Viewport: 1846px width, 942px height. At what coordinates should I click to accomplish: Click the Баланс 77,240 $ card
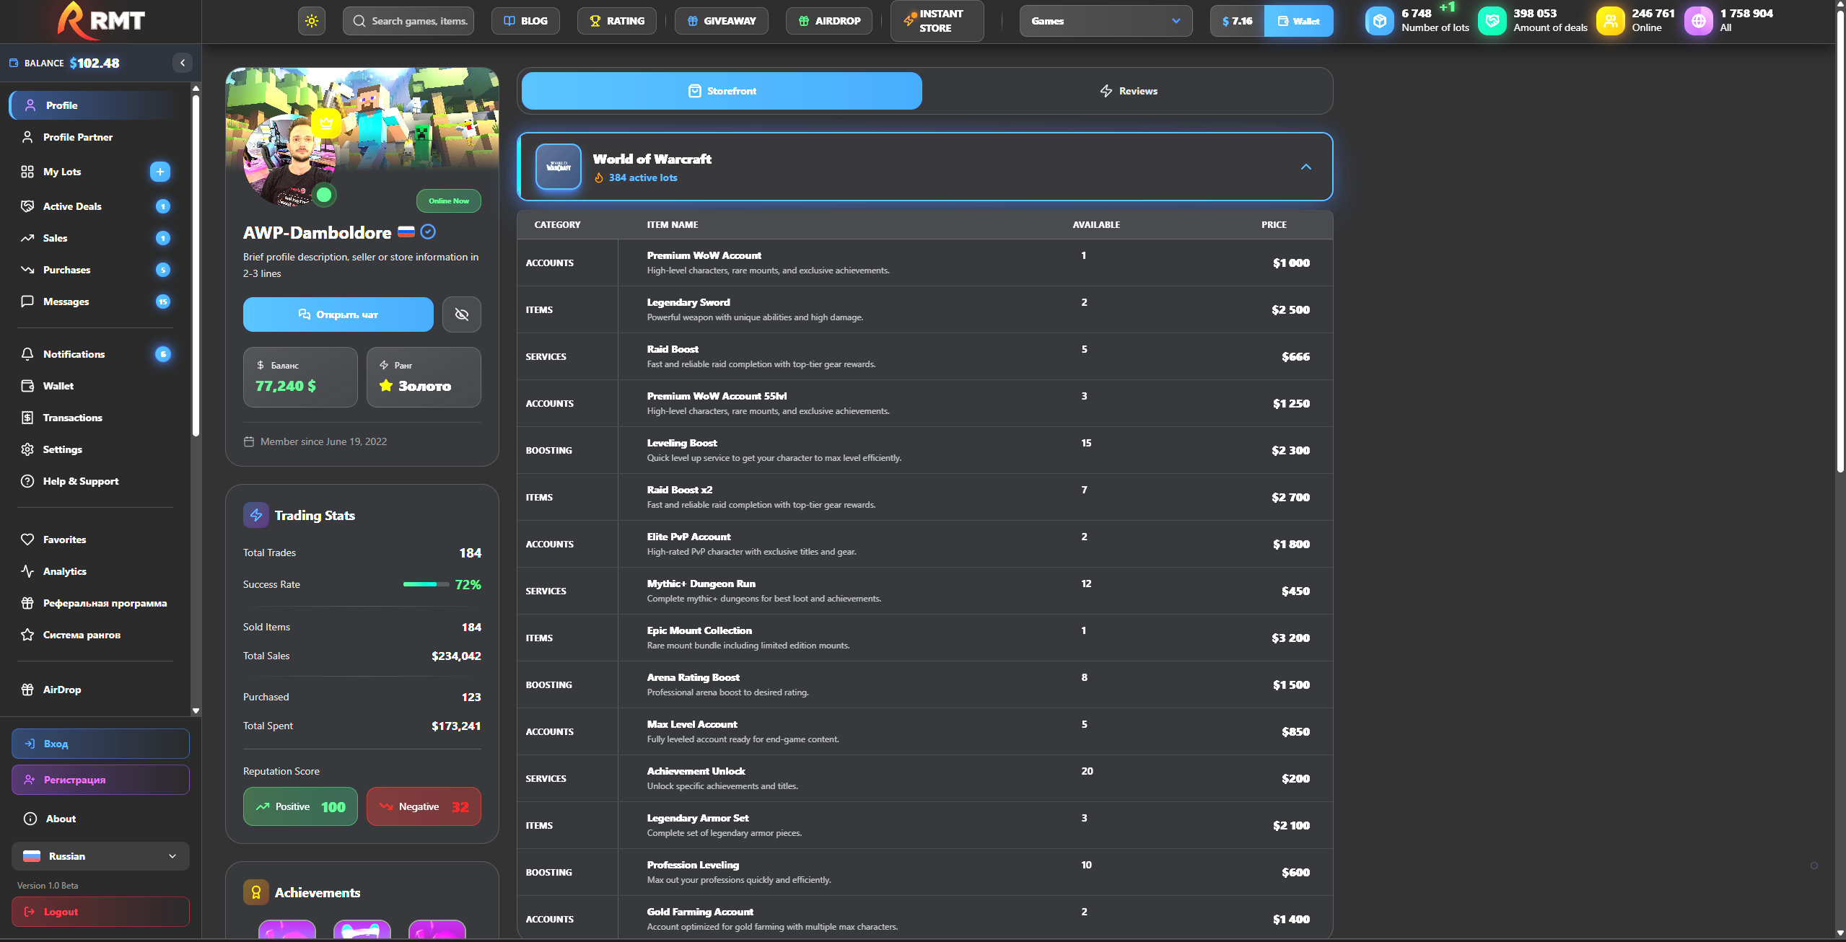(x=300, y=377)
